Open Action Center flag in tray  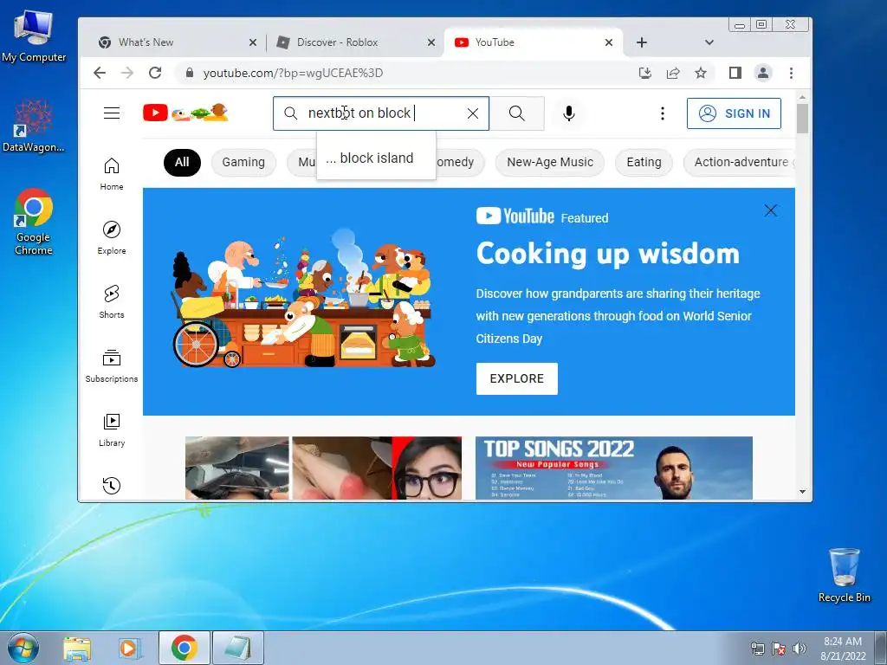coord(779,649)
